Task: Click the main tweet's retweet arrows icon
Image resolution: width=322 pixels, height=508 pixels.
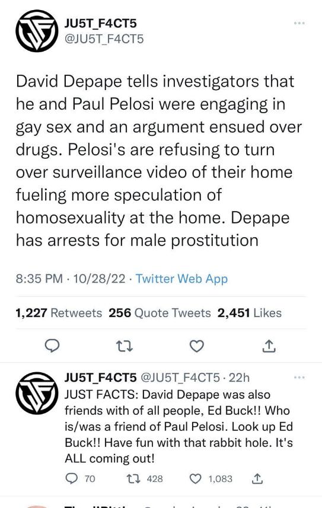Action: pyautogui.click(x=125, y=346)
